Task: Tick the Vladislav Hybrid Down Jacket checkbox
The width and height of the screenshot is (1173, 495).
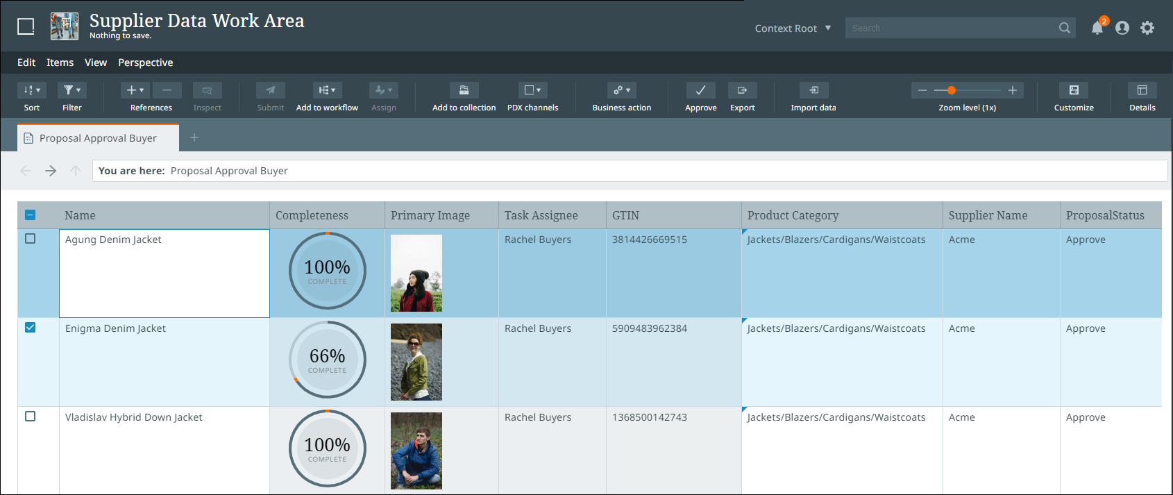Action: 31,417
